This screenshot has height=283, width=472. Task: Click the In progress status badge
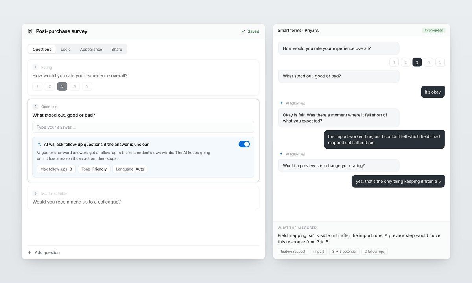(x=433, y=30)
